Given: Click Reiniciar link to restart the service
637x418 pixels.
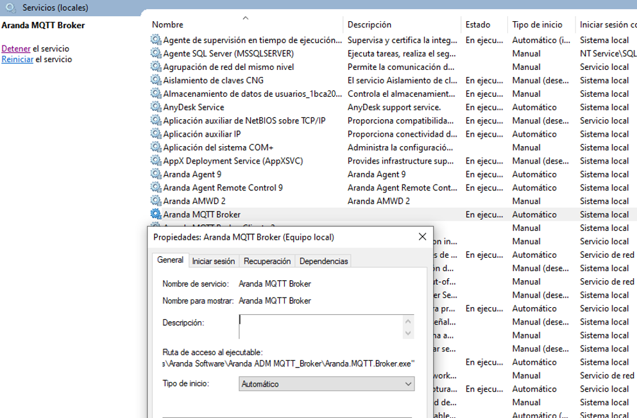Looking at the screenshot, I should pyautogui.click(x=17, y=59).
